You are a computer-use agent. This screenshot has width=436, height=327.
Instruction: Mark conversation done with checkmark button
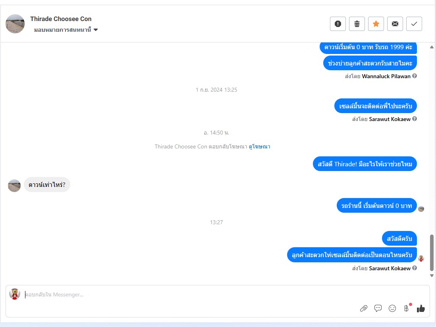(414, 24)
